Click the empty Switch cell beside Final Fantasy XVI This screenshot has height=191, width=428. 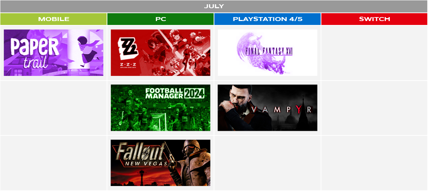click(x=374, y=53)
